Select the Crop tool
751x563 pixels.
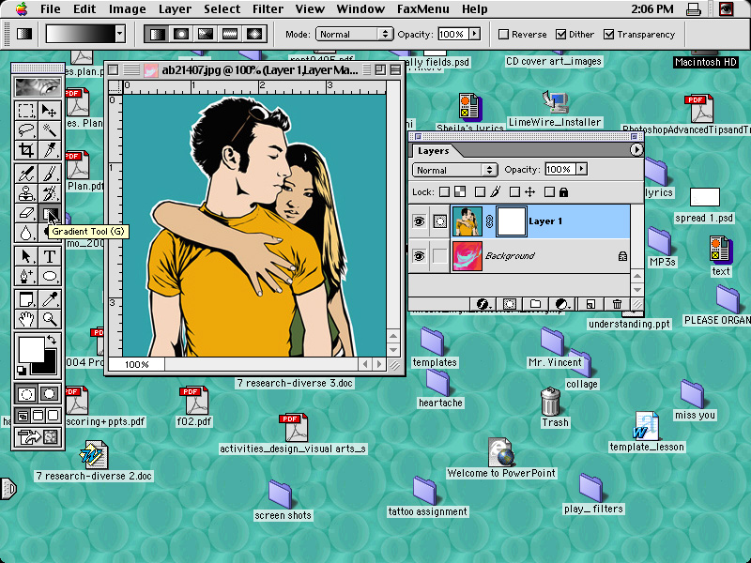pyautogui.click(x=26, y=149)
